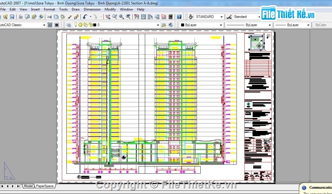Click the Undo arrow icon
Viewport: 332px width, 194px height.
[85, 17]
